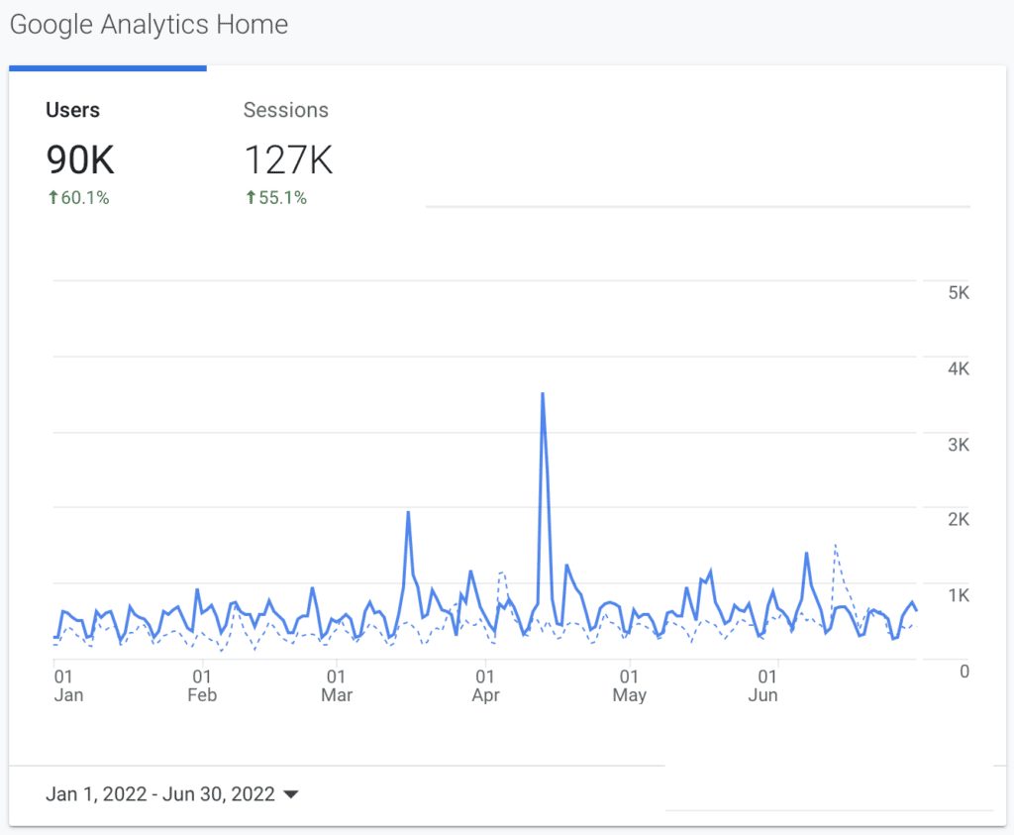1014x835 pixels.
Task: Click the 01 Mar axis label
Action: [337, 686]
